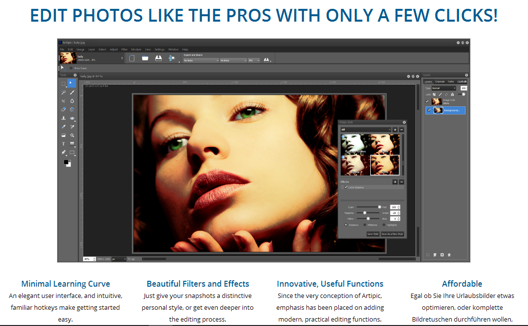528x326 pixels.
Task: Select the Clone Stamp tool
Action: pos(63,118)
